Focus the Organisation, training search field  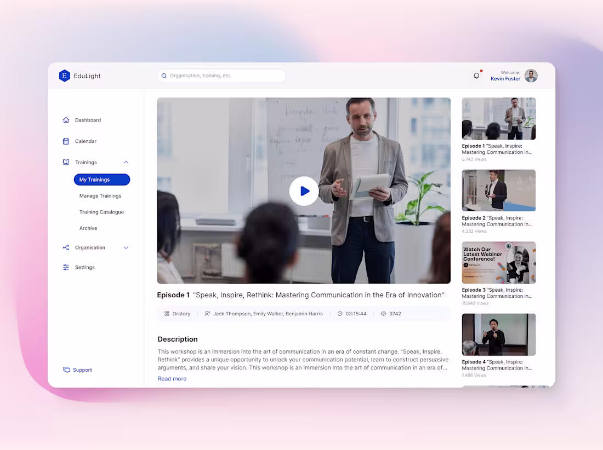[221, 76]
